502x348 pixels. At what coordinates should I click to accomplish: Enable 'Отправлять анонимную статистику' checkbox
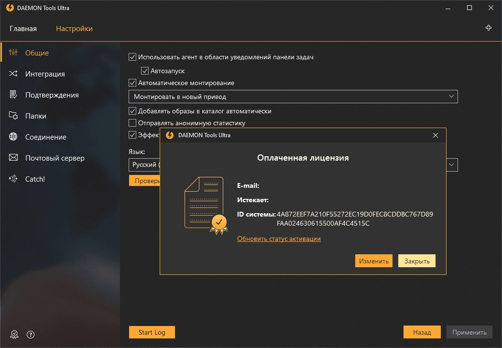coord(132,123)
